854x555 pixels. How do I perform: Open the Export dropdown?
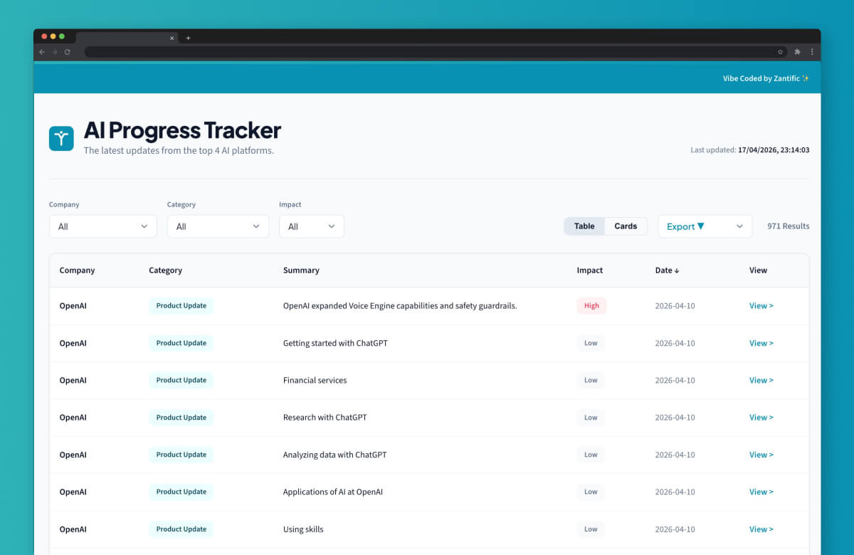pos(705,226)
